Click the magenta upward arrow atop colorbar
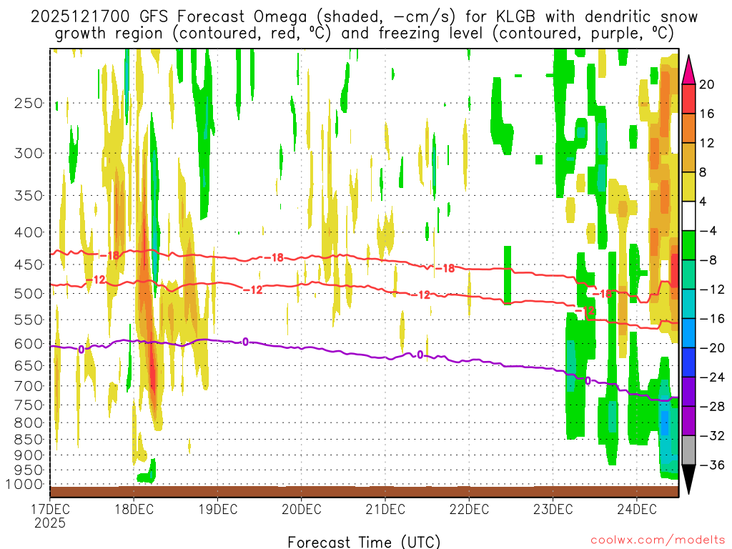 pos(688,70)
